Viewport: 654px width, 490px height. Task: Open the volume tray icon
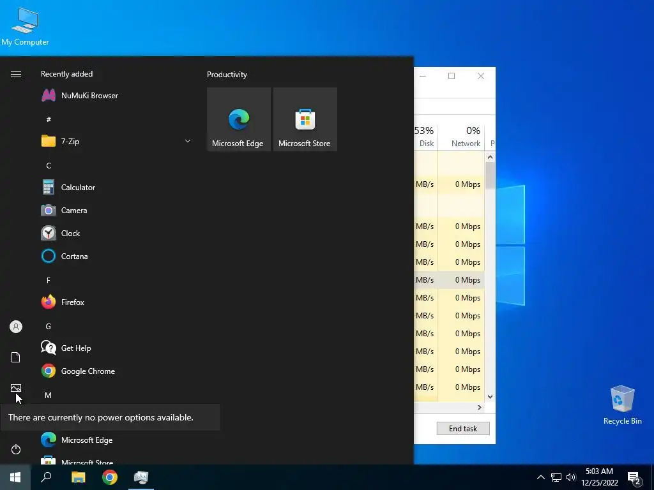click(571, 477)
